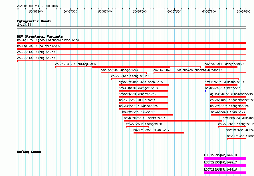
Task: Click the thick red bar of esv2172414
Action: point(131,67)
